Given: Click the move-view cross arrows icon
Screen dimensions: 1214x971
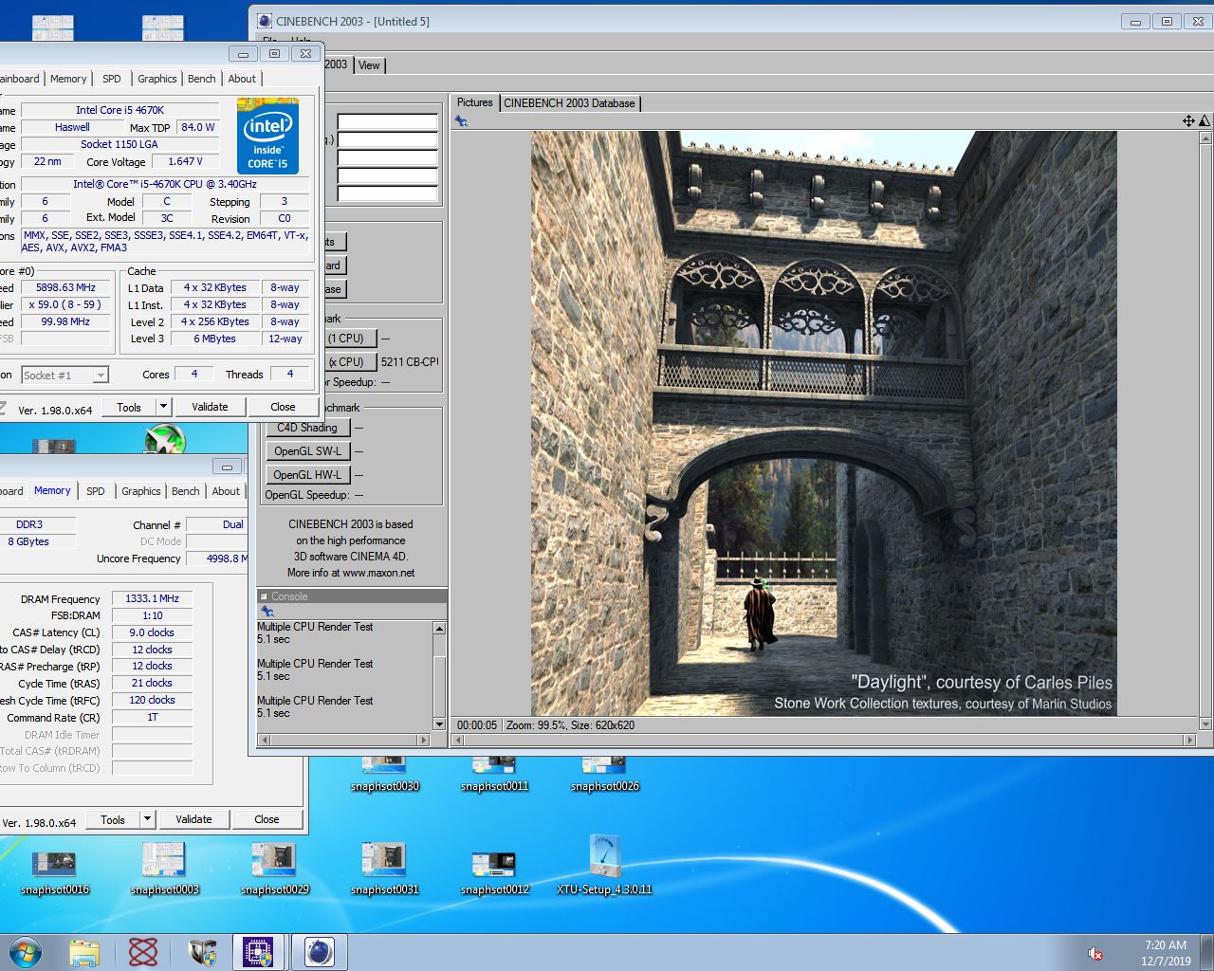Looking at the screenshot, I should click(x=1188, y=120).
